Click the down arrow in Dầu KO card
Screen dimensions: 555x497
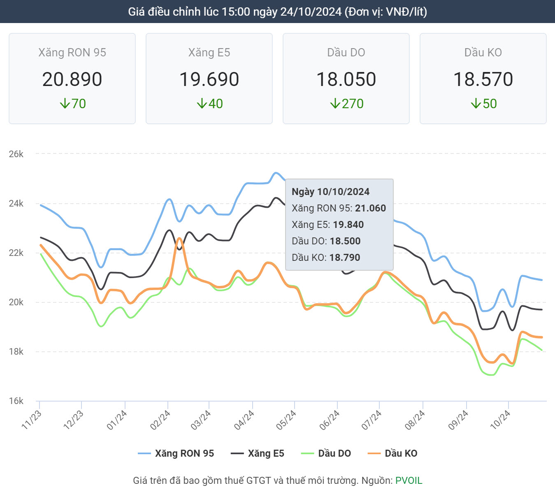coord(476,104)
